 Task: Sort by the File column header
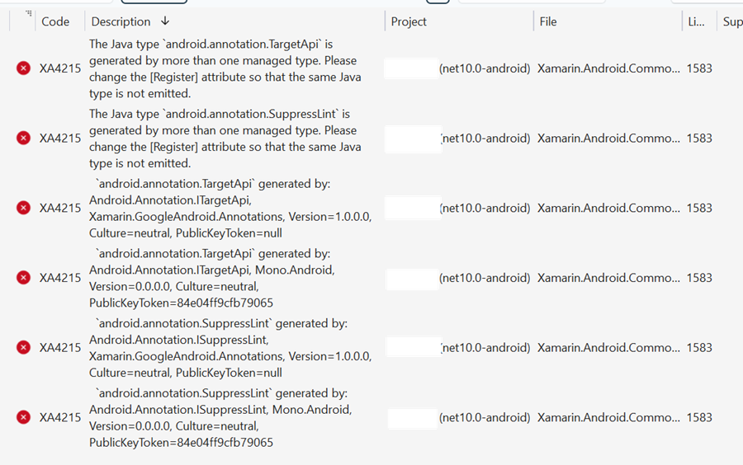tap(548, 21)
